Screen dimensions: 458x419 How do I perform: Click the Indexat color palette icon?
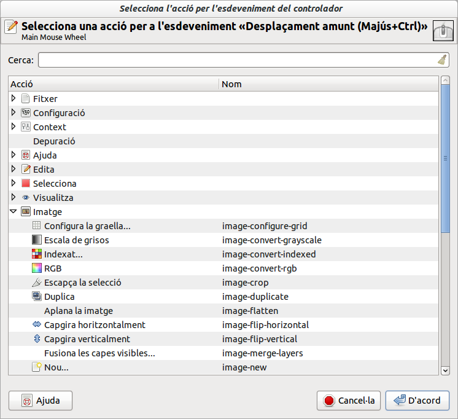[36, 254]
